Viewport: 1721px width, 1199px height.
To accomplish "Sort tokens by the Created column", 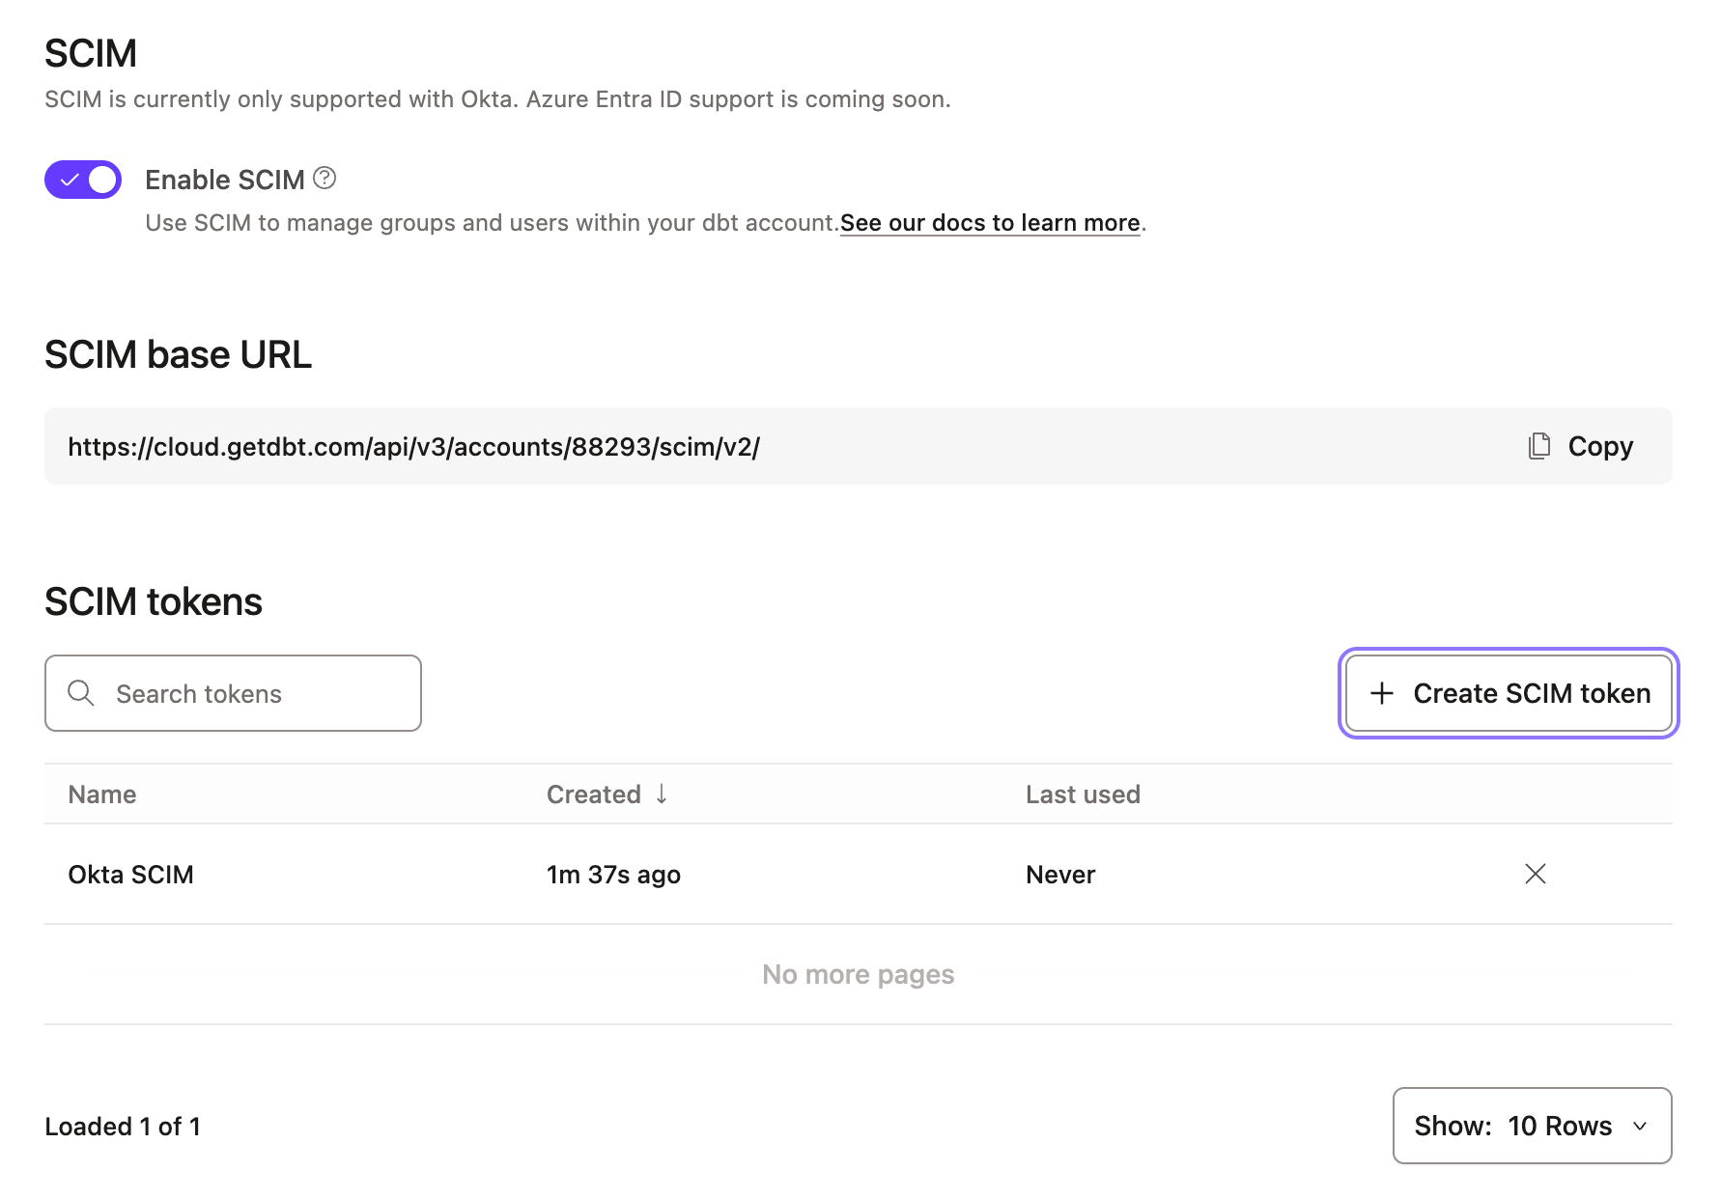I will [x=594, y=794].
